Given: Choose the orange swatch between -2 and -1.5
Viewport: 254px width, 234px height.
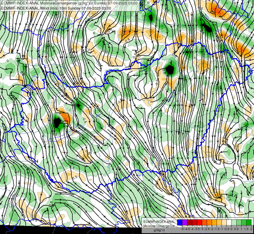Looking at the screenshot, I should pos(209,222).
